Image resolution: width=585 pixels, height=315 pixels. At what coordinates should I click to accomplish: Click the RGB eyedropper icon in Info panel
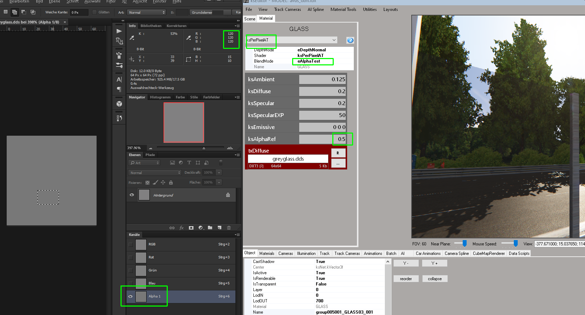tap(189, 38)
